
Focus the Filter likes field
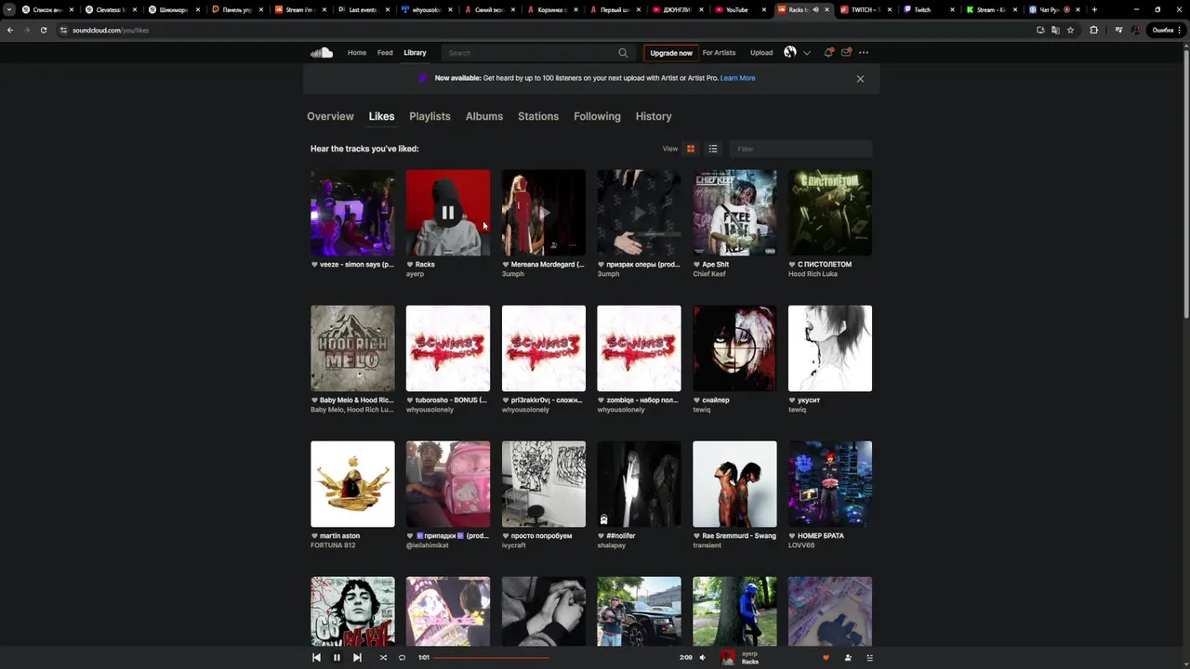tap(800, 149)
